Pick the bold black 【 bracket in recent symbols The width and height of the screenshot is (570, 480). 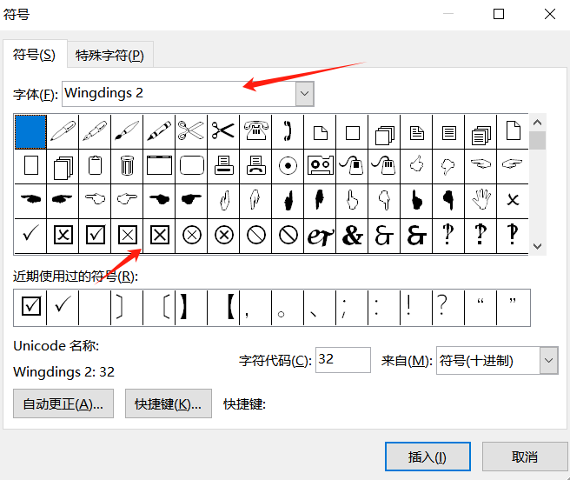223,308
